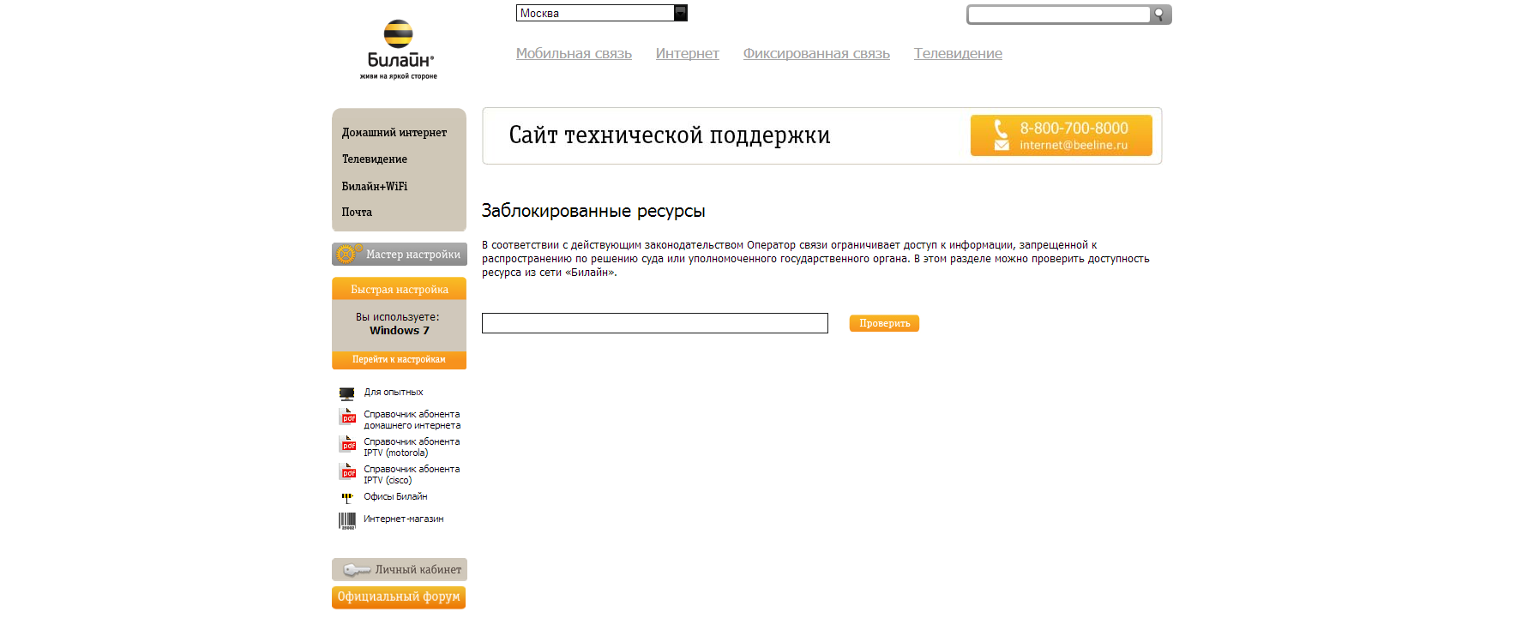Open Фиксированная связь menu link
The width and height of the screenshot is (1534, 636).
click(816, 53)
